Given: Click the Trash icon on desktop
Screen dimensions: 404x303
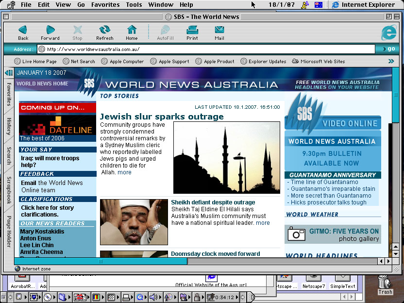Looking at the screenshot, I should (x=385, y=285).
